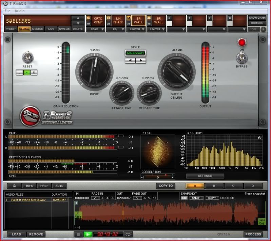Click the red On indicator light
The image size is (271, 241).
point(241,42)
